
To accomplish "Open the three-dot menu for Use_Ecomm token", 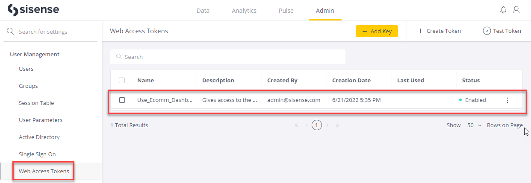I will coord(507,100).
